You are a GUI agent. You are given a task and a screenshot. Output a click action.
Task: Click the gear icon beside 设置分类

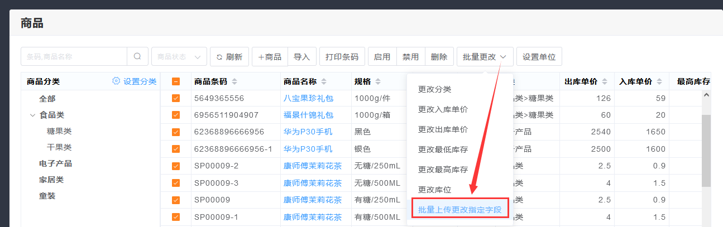116,81
